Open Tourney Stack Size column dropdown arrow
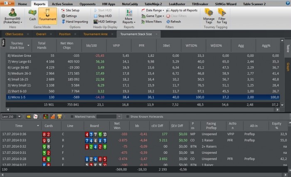This screenshot has width=291, height=177. [x=28, y=46]
